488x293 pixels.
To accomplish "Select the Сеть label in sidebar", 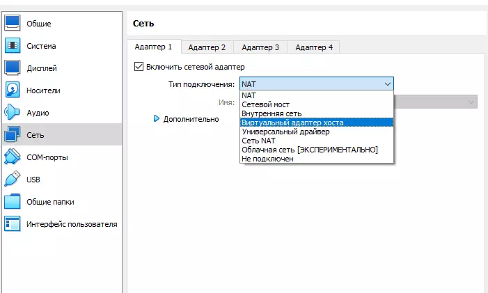I will click(36, 135).
